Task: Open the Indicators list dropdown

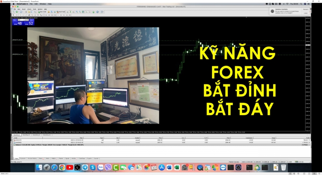Action: 94,12
